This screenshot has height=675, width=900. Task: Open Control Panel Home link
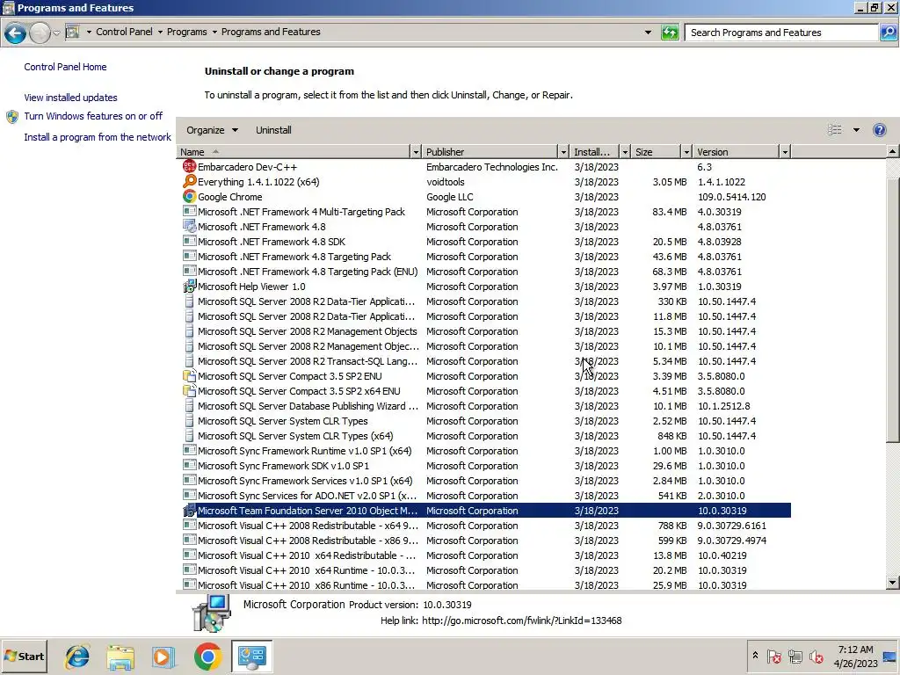65,67
